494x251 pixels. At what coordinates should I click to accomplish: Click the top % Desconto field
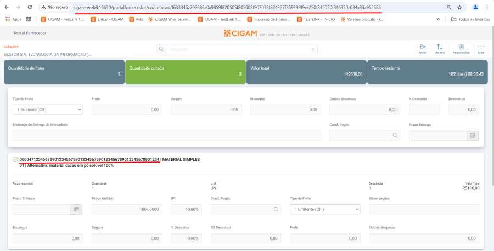click(424, 110)
